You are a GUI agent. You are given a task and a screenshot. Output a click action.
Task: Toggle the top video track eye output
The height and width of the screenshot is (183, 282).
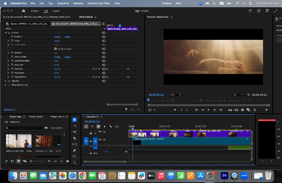(x=104, y=132)
